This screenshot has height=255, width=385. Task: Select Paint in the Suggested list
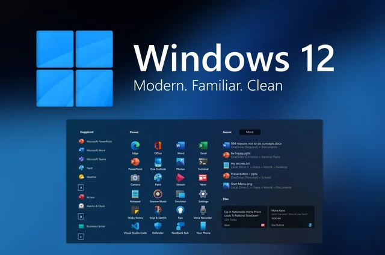click(x=85, y=168)
